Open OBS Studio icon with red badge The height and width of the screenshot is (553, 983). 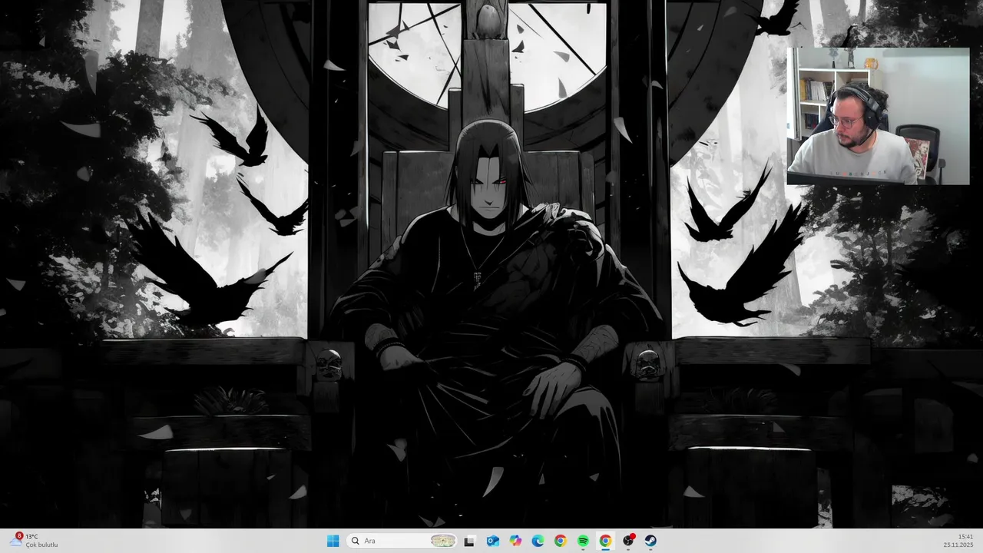tap(628, 541)
